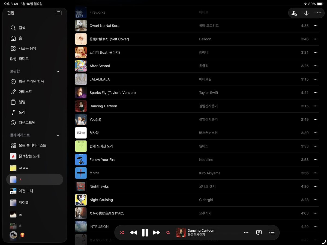Click the battery indicator in status bar
The image size is (327, 245).
[320, 4]
